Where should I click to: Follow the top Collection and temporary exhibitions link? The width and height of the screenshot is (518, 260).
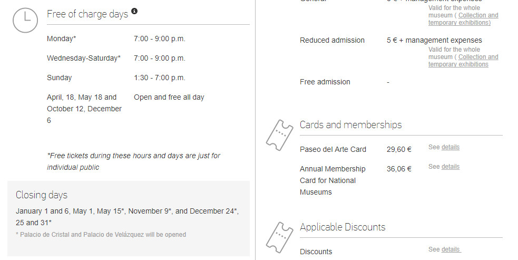(x=463, y=19)
